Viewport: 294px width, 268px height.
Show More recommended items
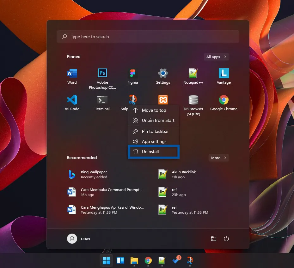pyautogui.click(x=218, y=158)
